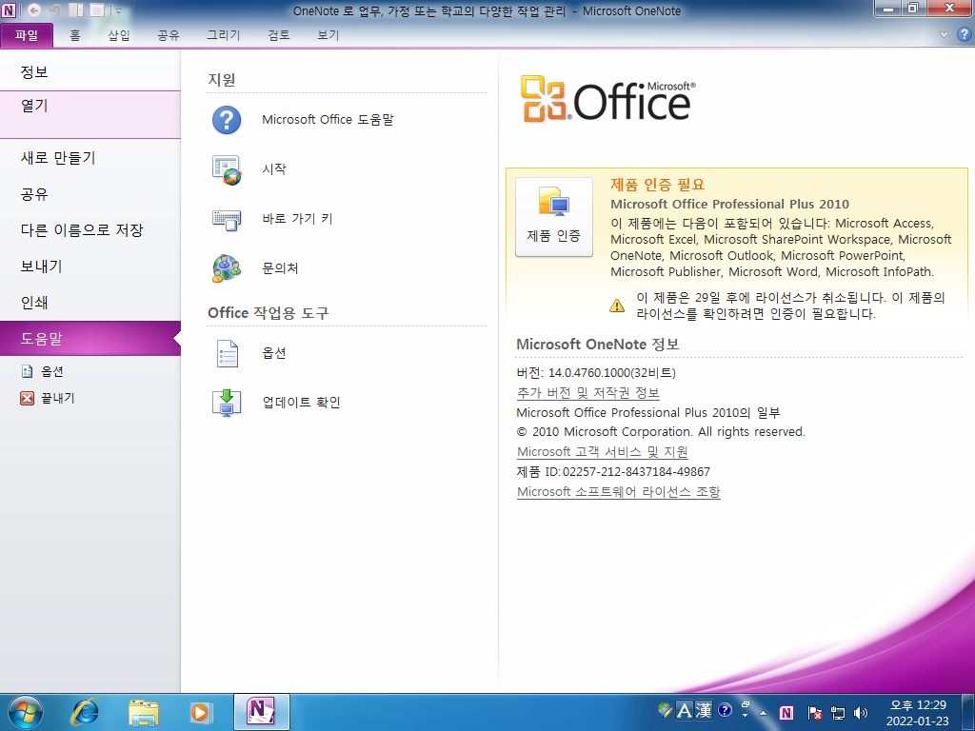This screenshot has height=731, width=975.
Task: Open Windows Explorer folder from taskbar
Action: [x=144, y=712]
